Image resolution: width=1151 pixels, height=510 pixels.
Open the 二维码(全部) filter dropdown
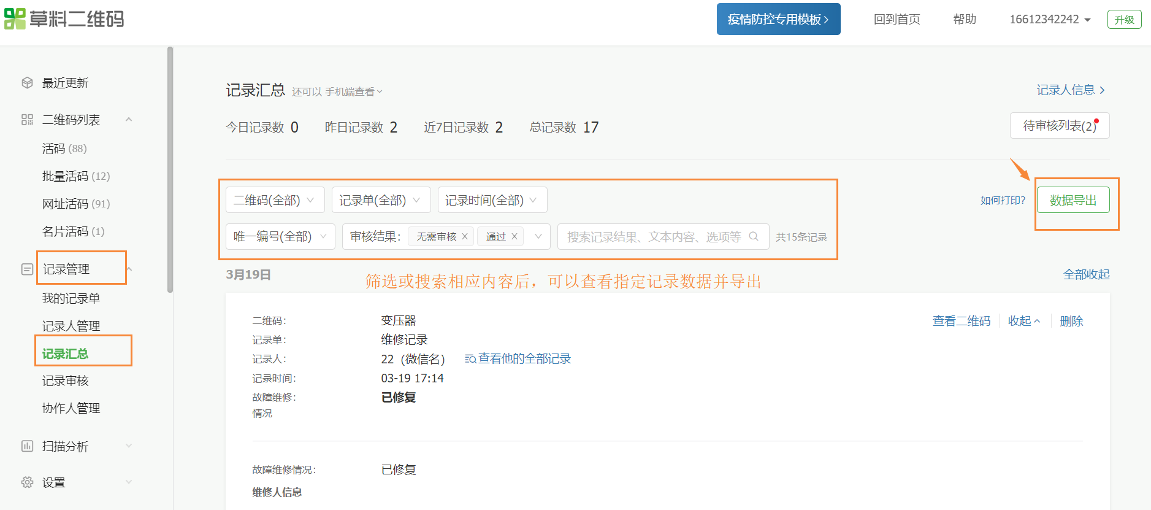pyautogui.click(x=275, y=200)
